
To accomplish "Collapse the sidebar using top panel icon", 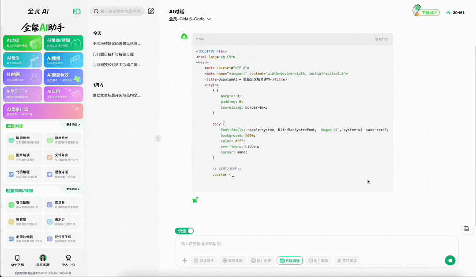I will click(x=76, y=11).
